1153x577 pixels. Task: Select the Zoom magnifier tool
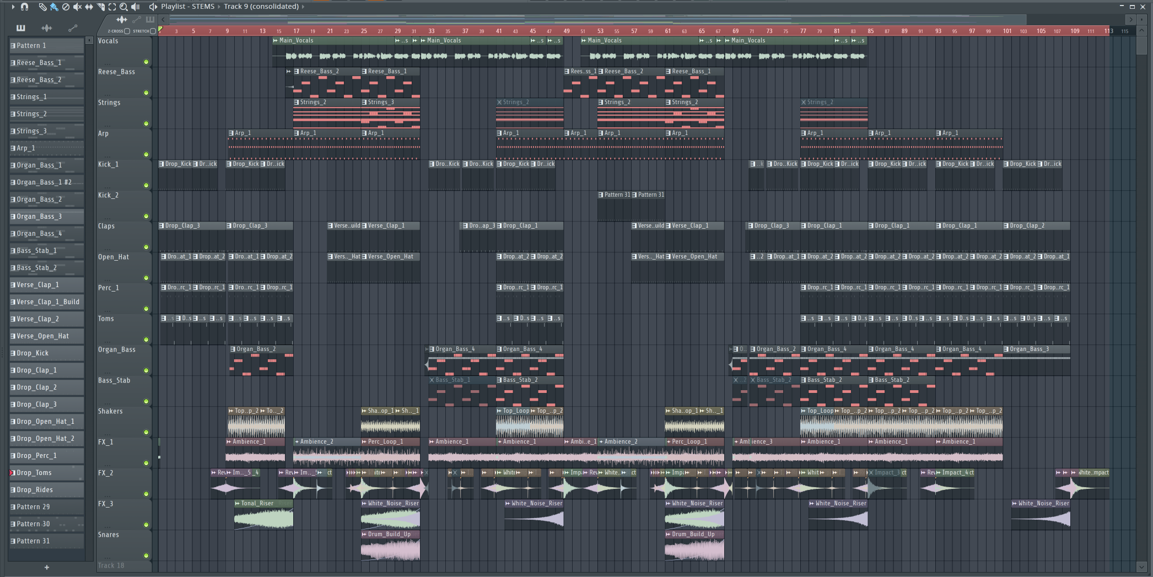pos(123,7)
